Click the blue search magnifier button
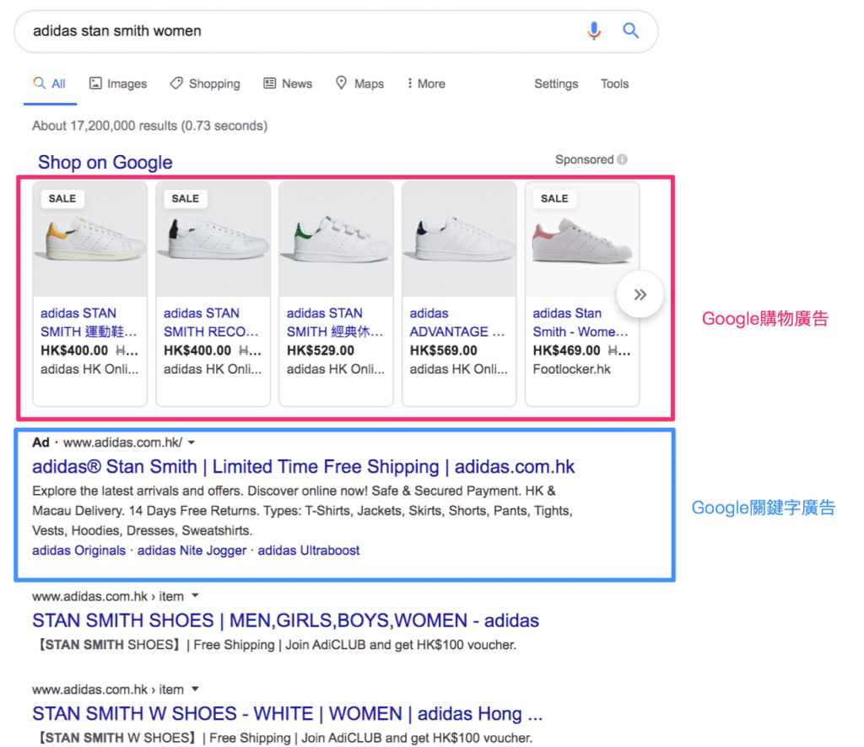 tap(631, 31)
